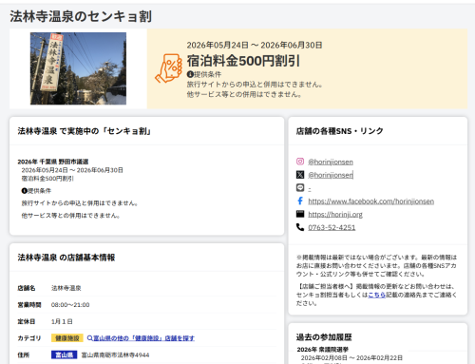Click the 営業時間 value 08:00～21:00

pyautogui.click(x=70, y=305)
